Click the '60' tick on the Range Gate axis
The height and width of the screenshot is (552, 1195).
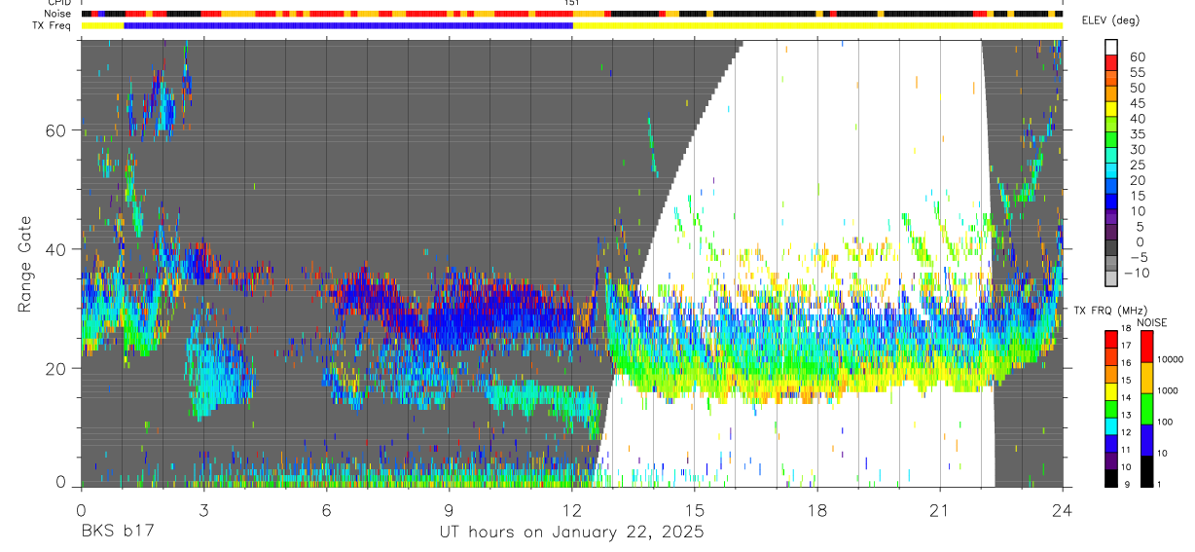pyautogui.click(x=56, y=130)
